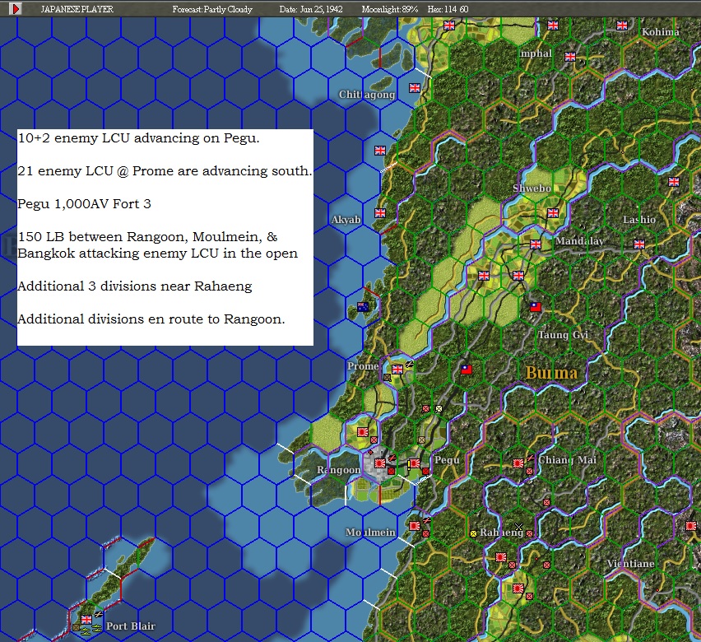Viewport: 701px width, 642px height.
Task: Click the airfield icon at Prome
Action: point(409,364)
